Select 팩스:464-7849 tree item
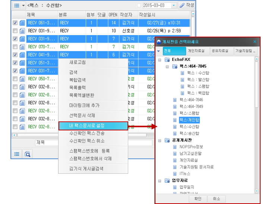 [x=191, y=106]
